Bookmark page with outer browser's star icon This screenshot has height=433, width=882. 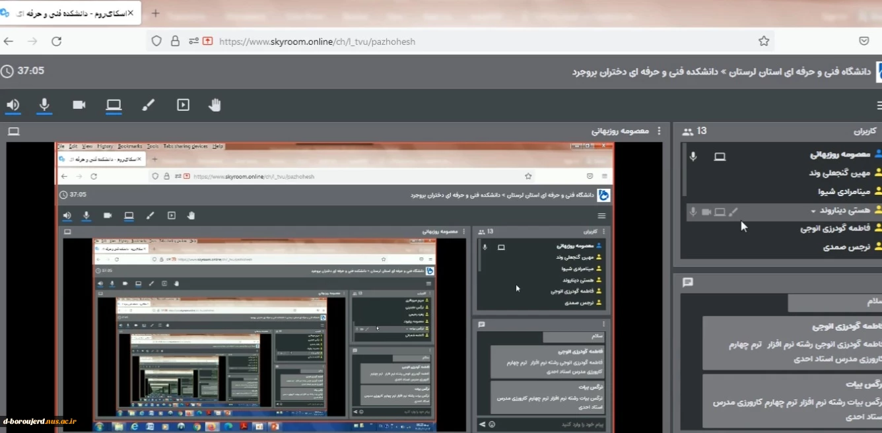pos(764,41)
